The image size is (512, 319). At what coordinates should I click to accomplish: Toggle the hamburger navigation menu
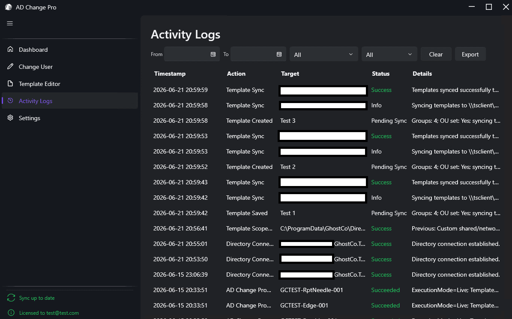pos(10,24)
